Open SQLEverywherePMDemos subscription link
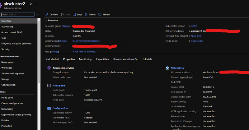The width and height of the screenshot is (249, 130). (x=87, y=41)
